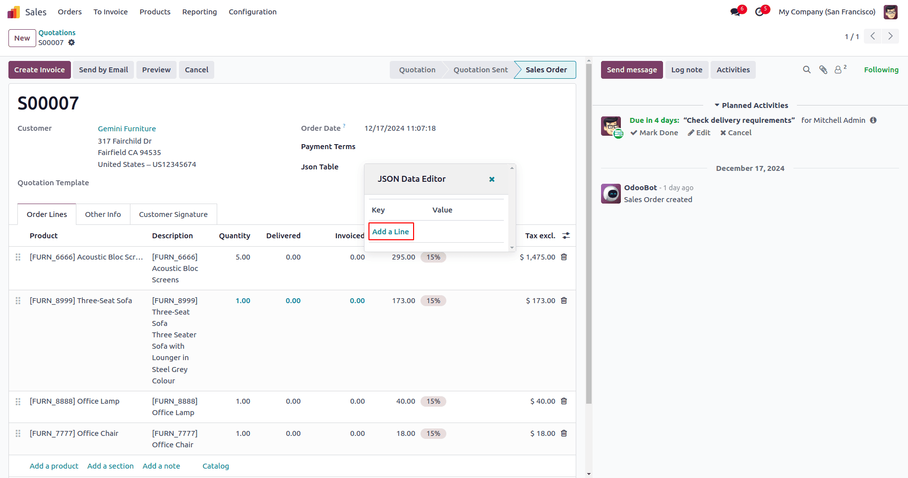Open the Sales app home icon

coord(13,12)
